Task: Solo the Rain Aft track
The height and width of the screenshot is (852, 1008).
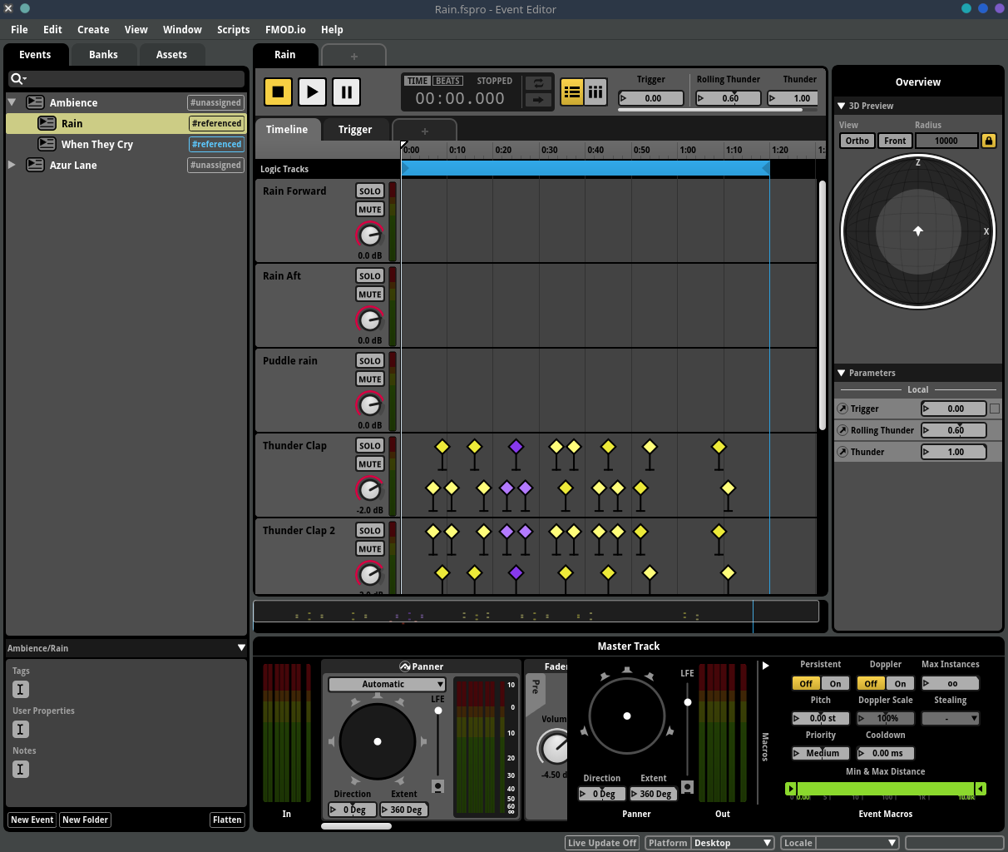Action: pos(370,275)
